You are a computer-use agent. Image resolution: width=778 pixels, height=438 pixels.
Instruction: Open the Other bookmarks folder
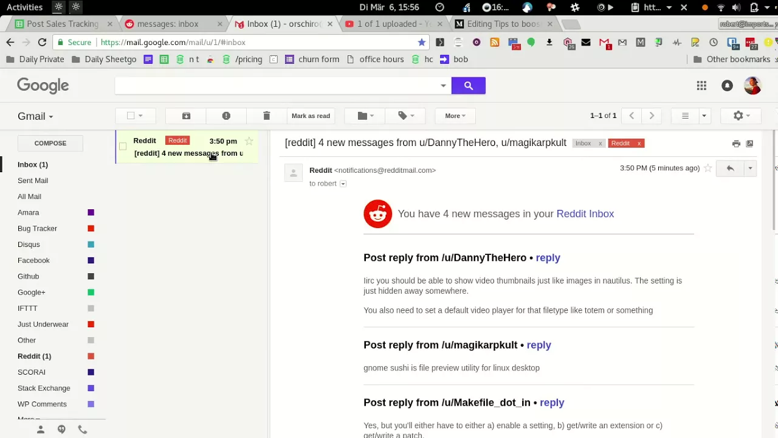[732, 59]
